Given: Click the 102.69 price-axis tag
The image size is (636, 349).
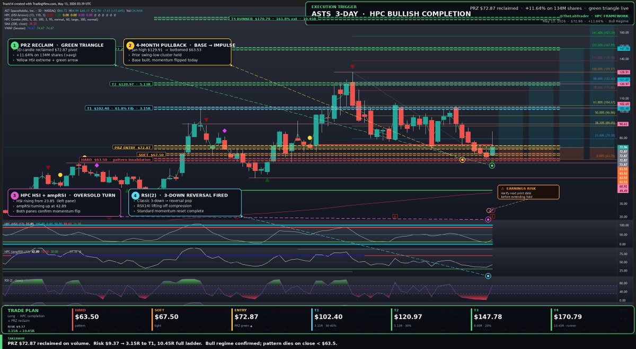Looking at the screenshot, I should pyautogui.click(x=624, y=104).
